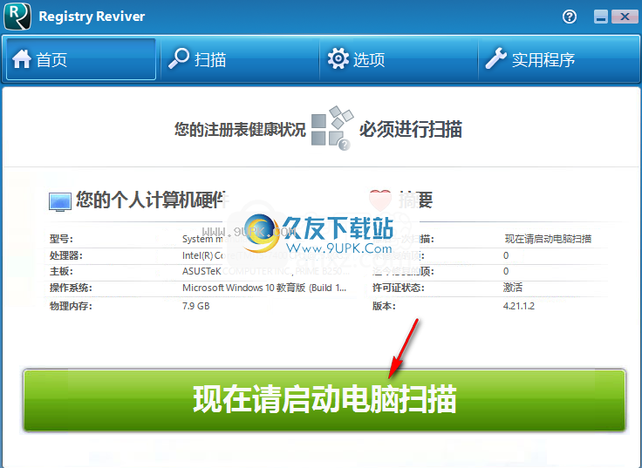Viewport: 642px width, 468px height.
Task: Click the 物理内存 row label
Action: (71, 306)
